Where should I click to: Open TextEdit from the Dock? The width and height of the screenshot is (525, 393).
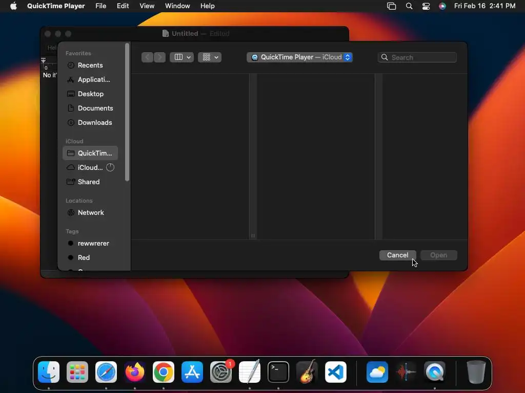(x=250, y=372)
